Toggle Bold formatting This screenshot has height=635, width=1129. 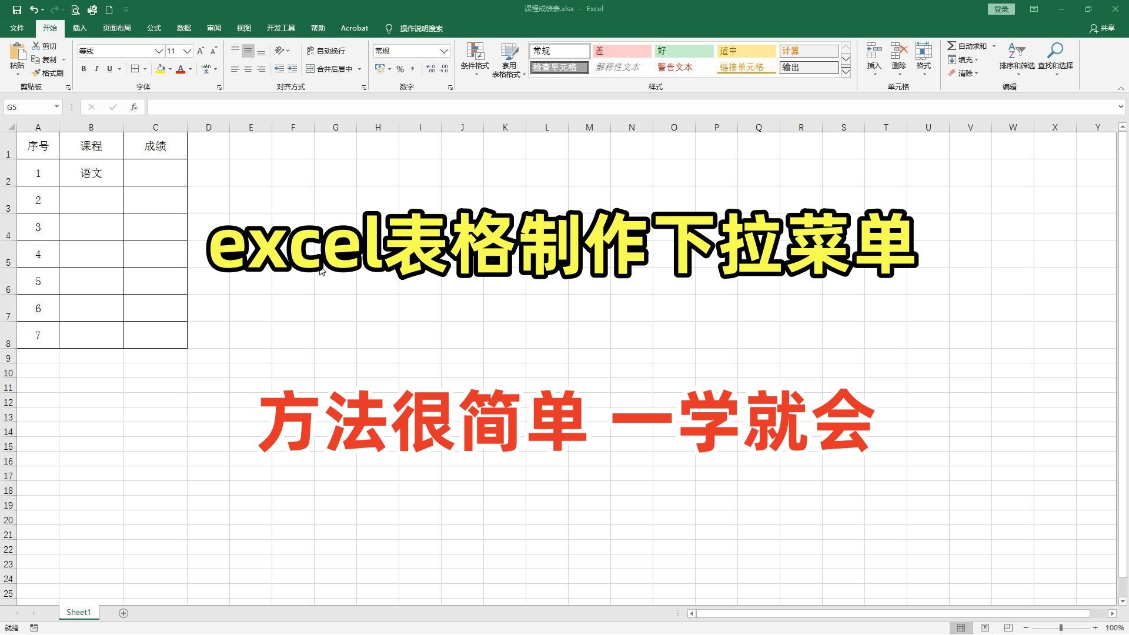coord(83,69)
